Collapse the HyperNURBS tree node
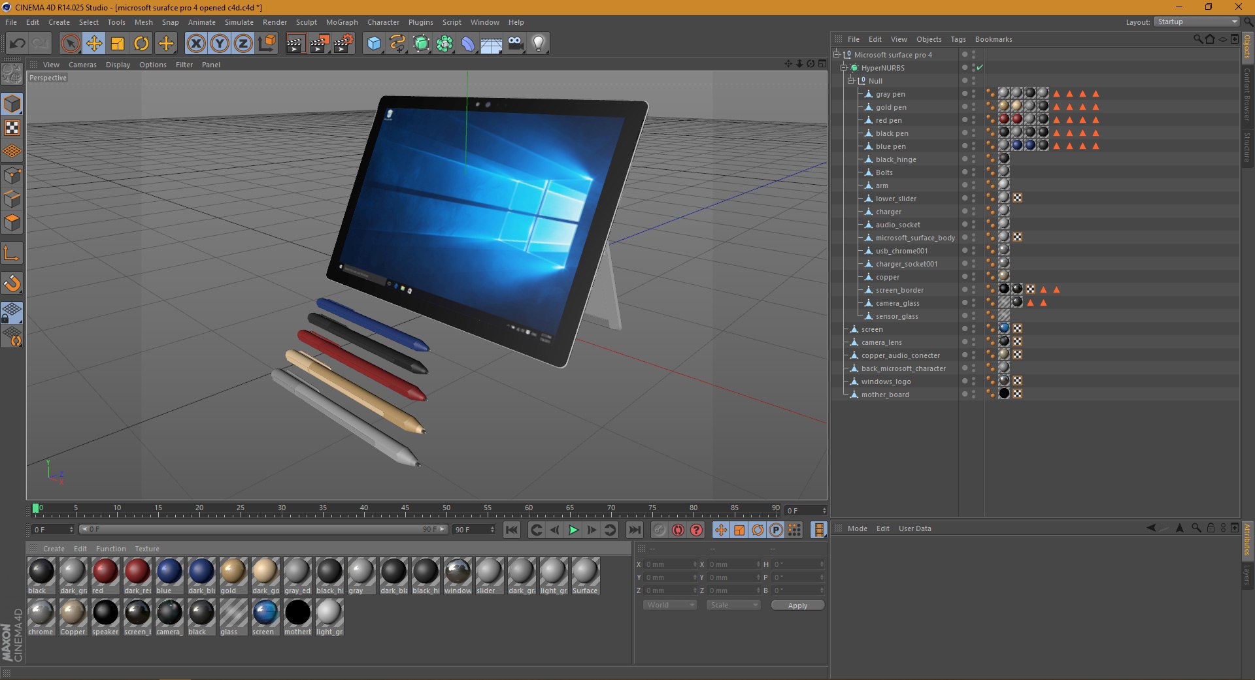 click(843, 67)
